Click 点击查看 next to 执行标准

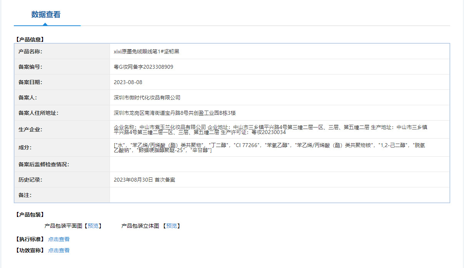click(x=59, y=239)
